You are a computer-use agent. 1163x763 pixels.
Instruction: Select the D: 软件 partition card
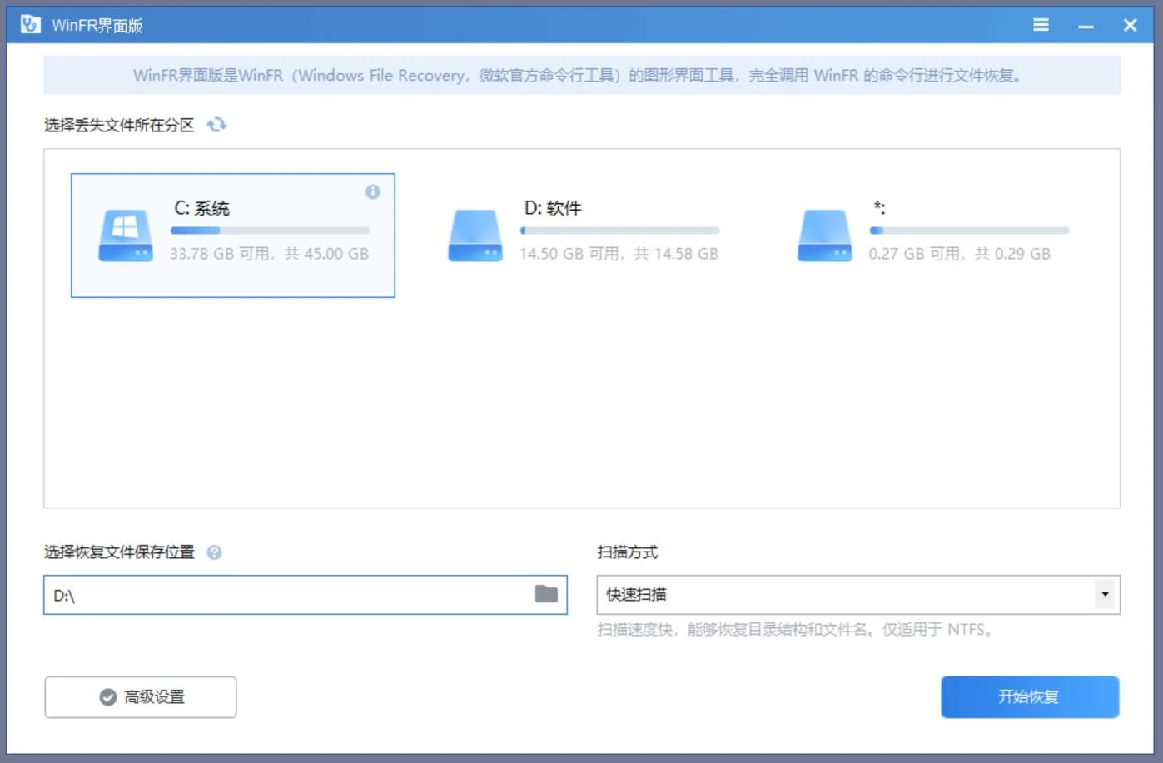click(x=583, y=235)
